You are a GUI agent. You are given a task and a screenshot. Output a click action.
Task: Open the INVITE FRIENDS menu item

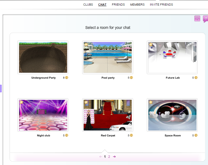161,5
